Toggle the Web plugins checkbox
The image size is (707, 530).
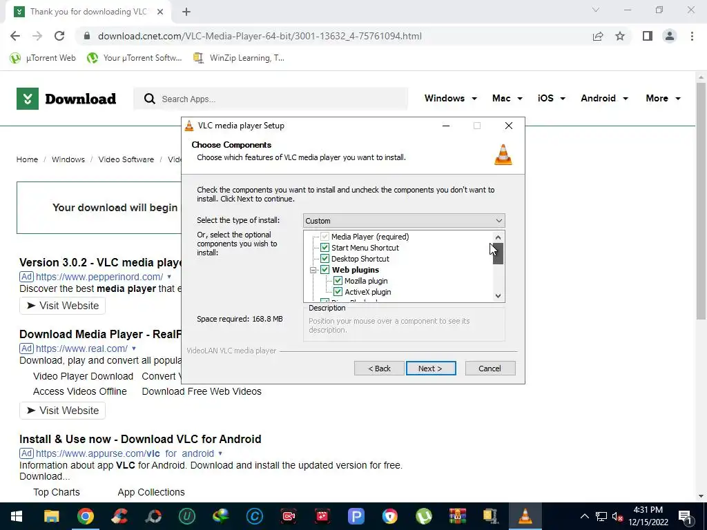pyautogui.click(x=325, y=270)
